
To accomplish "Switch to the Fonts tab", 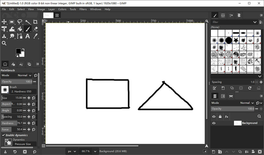I will coord(231,15).
